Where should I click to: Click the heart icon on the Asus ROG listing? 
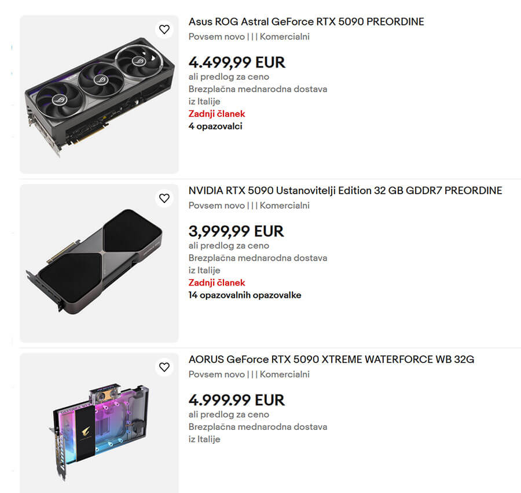tap(164, 29)
